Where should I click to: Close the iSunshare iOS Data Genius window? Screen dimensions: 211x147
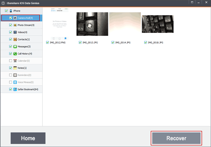[206, 2]
